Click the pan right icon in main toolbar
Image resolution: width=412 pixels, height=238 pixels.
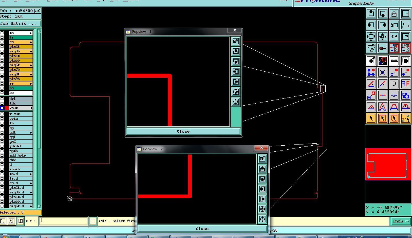383,25
